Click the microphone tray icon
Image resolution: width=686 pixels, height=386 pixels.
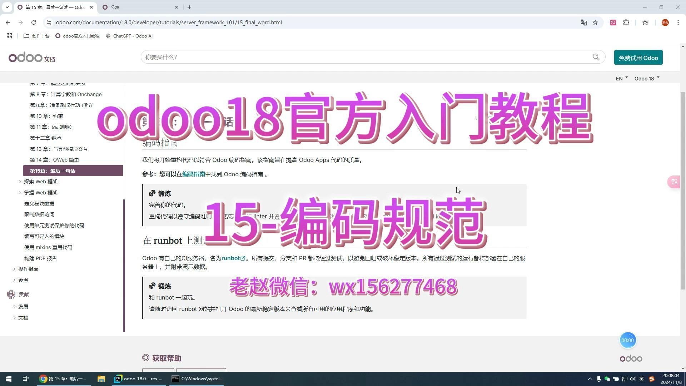(598, 379)
